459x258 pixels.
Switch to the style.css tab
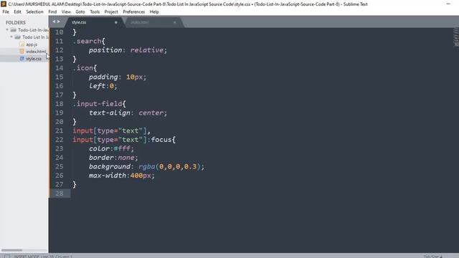coord(94,22)
